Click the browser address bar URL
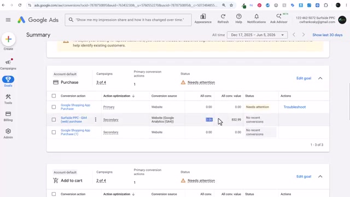Image resolution: width=350 pixels, height=197 pixels. [125, 5]
